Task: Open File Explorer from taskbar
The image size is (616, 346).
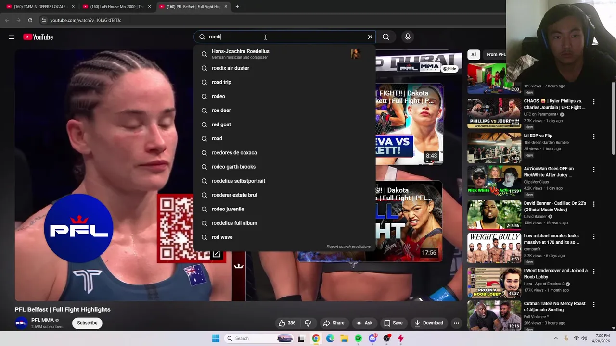Action: (x=344, y=338)
